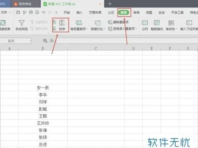Select the highlighted 数据 ribbon tab
198x148 pixels.
point(124,13)
